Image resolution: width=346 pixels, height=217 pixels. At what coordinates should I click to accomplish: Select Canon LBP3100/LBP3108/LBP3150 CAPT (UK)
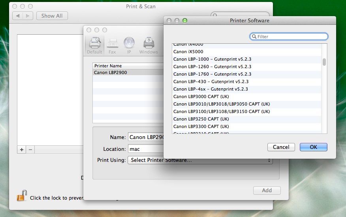[x=246, y=111]
